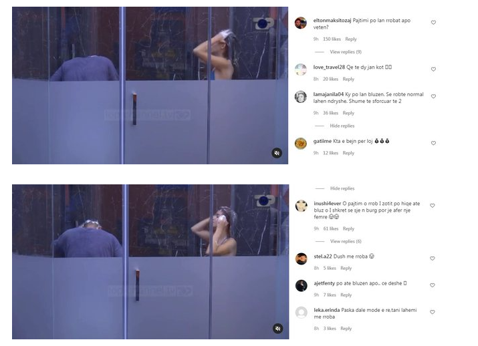Like stel.a22's comment with the heart icon
Viewport: 478px width, 346px height.
433,258
